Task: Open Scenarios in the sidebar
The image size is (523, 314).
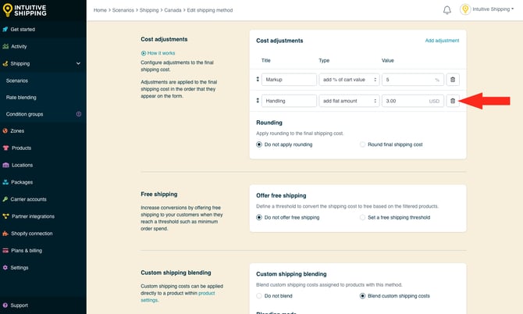Action: click(17, 80)
